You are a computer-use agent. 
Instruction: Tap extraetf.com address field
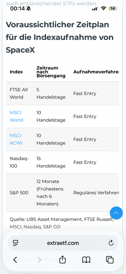(63, 243)
